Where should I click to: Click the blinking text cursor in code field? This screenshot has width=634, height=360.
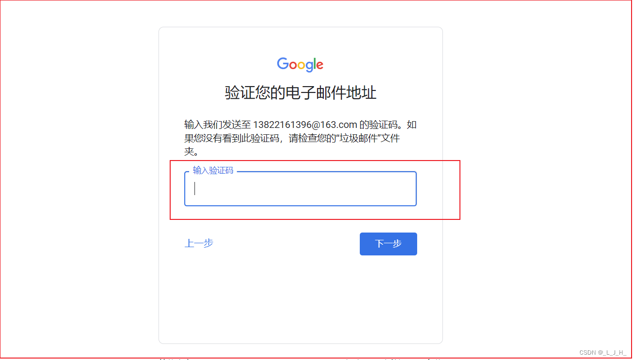[x=195, y=189]
